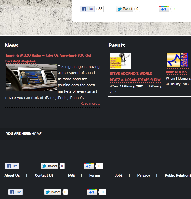Open Steve Adorno's World Beatz show link

tap(135, 77)
